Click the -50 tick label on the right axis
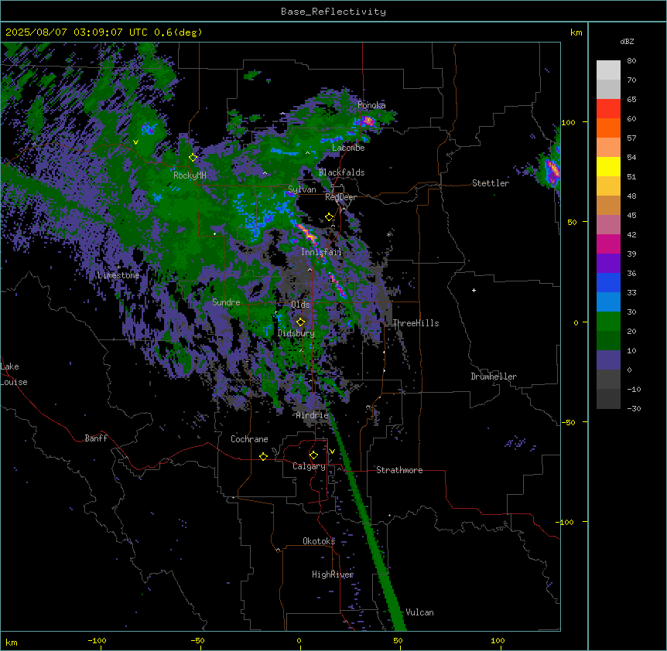This screenshot has width=667, height=651. [568, 422]
